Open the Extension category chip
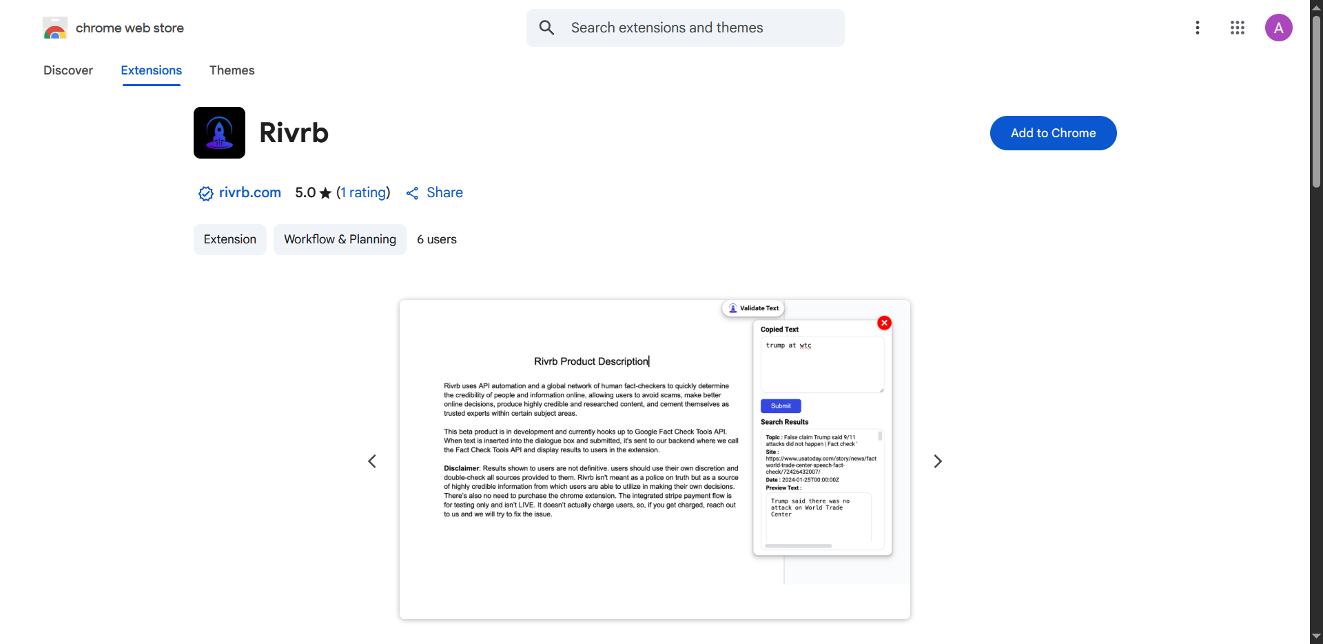This screenshot has height=644, width=1323. (x=230, y=239)
